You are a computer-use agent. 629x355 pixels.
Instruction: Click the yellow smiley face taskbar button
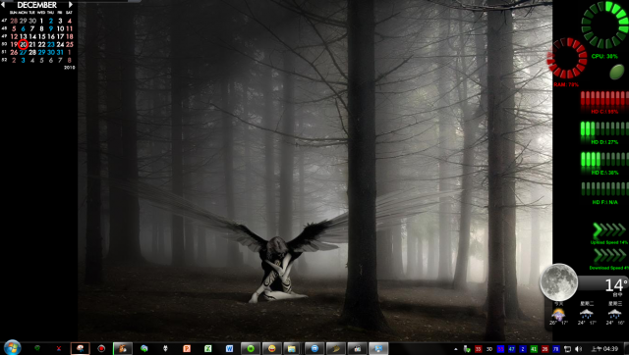click(271, 348)
